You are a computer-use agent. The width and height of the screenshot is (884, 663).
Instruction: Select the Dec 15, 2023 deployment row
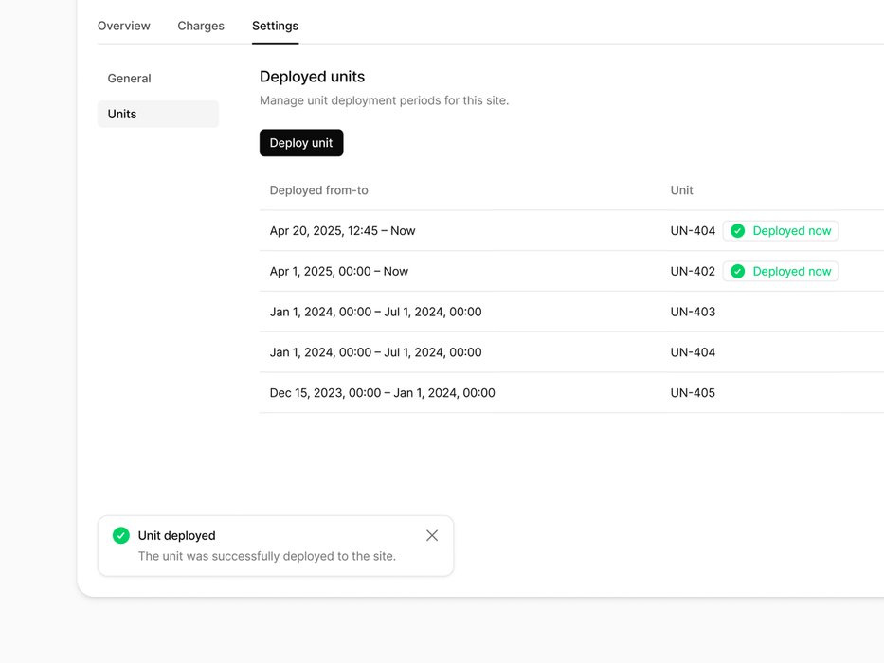point(382,393)
